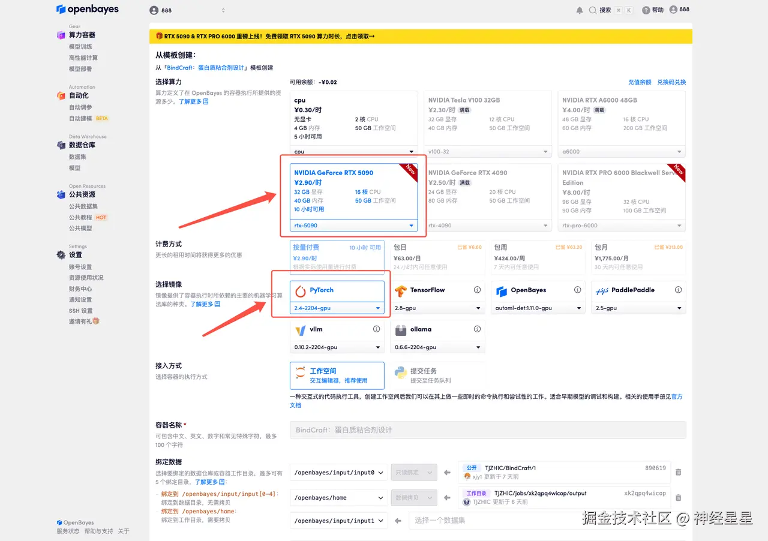The height and width of the screenshot is (541, 768).
Task: Open the cpu version dropdown
Action: tap(353, 152)
